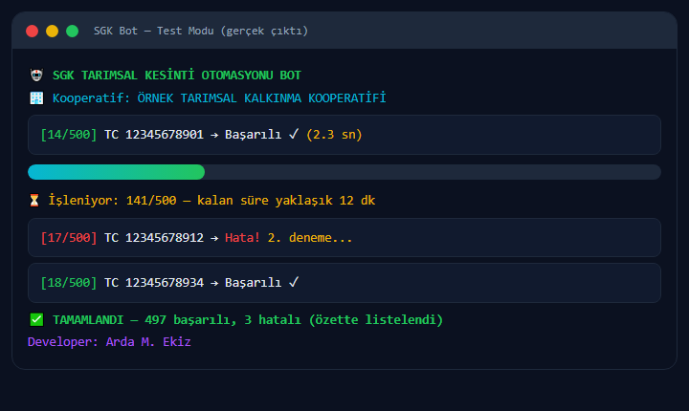Click the hourglass icon beside İşleniyor
This screenshot has width=689, height=411.
coord(34,200)
